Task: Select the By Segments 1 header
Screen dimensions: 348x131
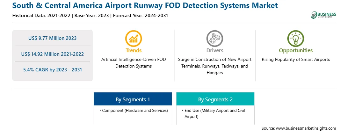Action: (x=133, y=99)
